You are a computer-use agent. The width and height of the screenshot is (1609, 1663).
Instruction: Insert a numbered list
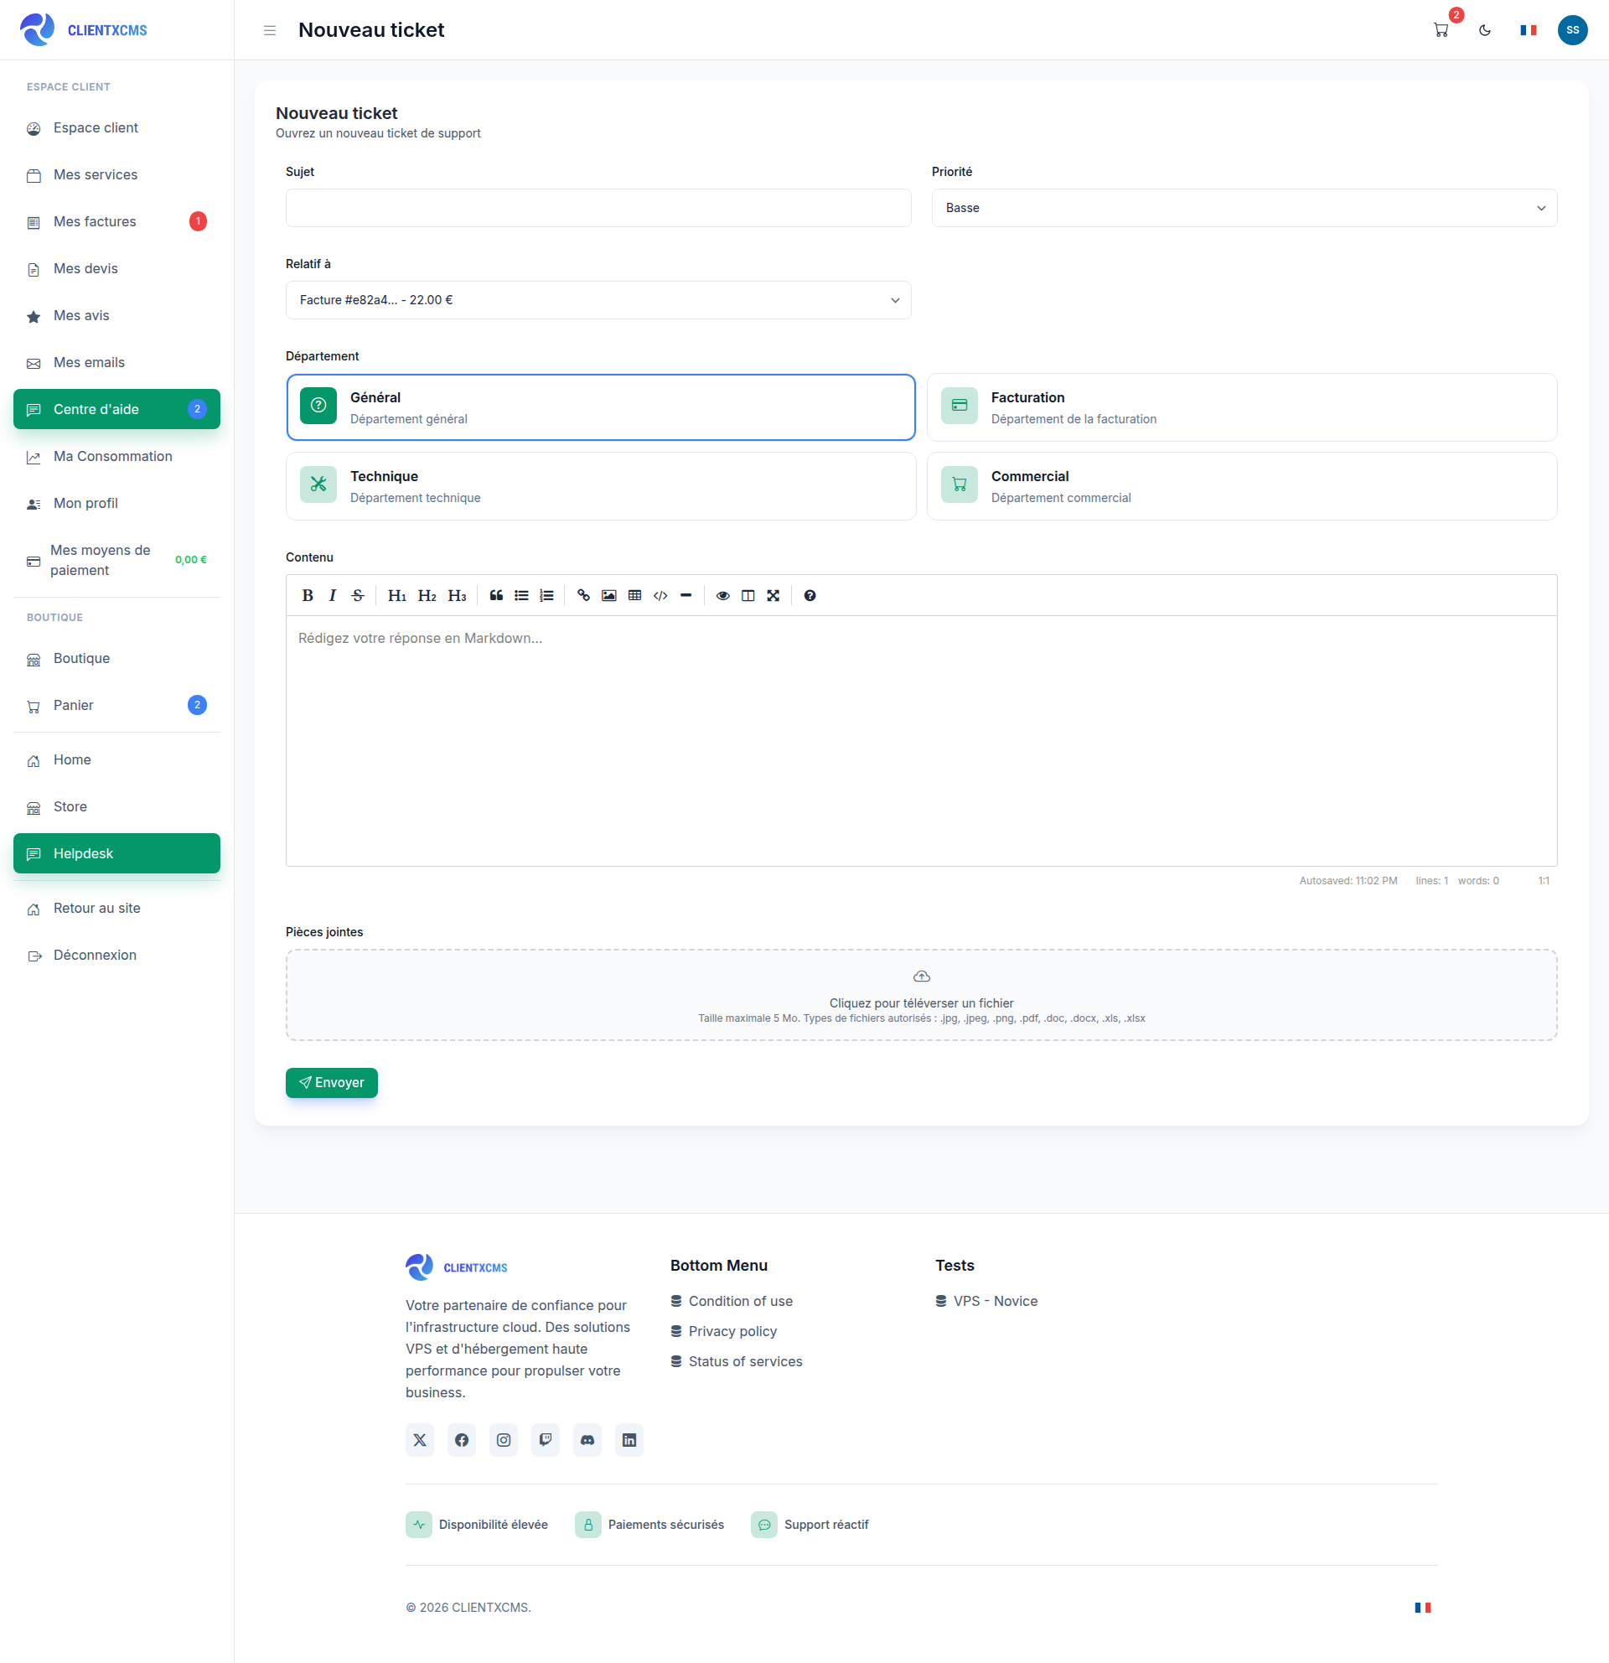click(547, 596)
